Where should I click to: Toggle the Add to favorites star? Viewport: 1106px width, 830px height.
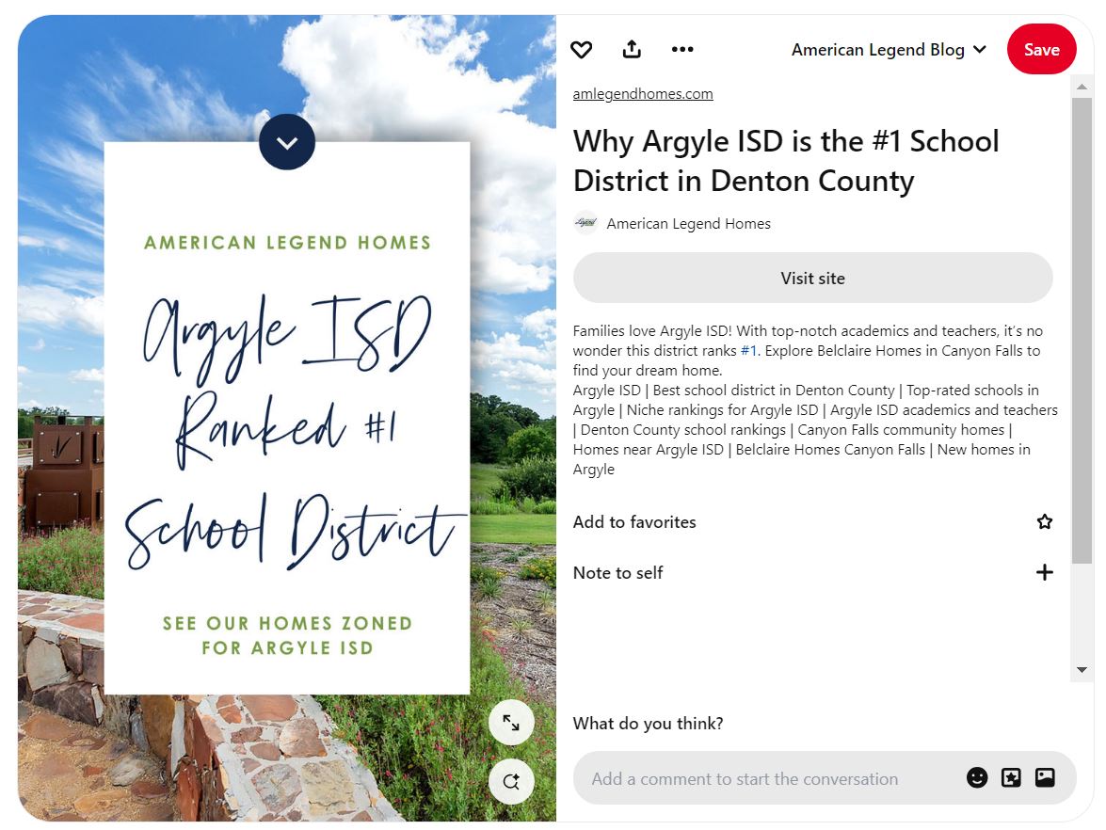(1044, 522)
